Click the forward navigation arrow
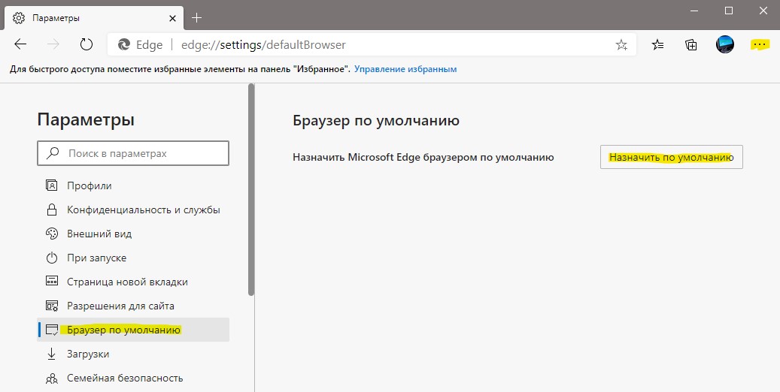 (x=53, y=45)
